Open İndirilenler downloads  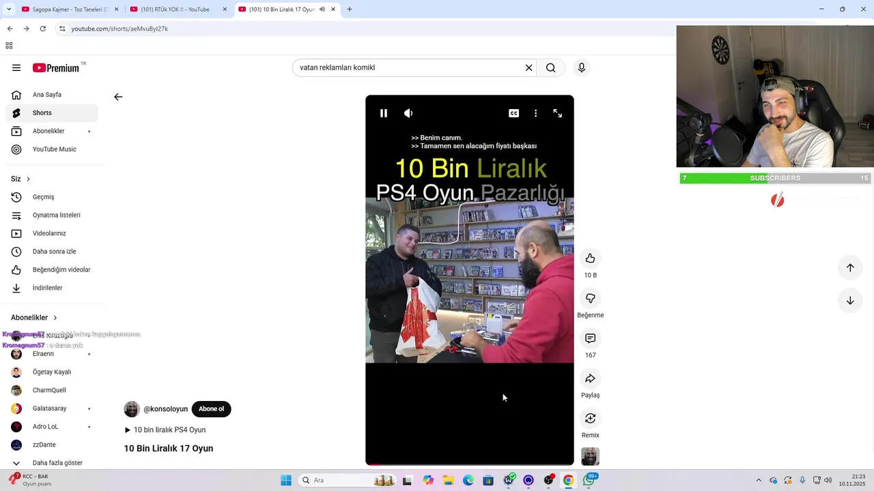pyautogui.click(x=52, y=288)
